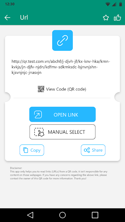Select View Code (QR code) text

pyautogui.click(x=66, y=89)
